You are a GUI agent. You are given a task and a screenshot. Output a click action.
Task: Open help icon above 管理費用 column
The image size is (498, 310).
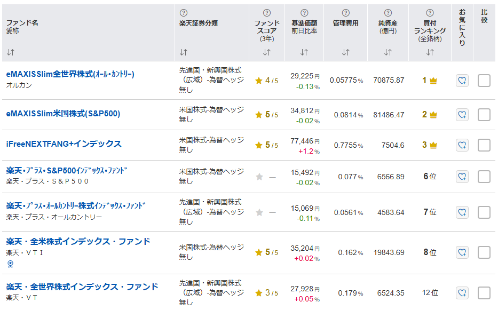pyautogui.click(x=345, y=13)
